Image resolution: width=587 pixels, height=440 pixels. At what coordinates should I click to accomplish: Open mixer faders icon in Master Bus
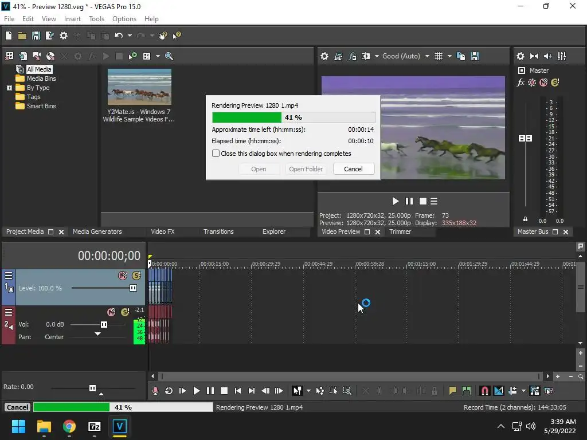click(562, 56)
